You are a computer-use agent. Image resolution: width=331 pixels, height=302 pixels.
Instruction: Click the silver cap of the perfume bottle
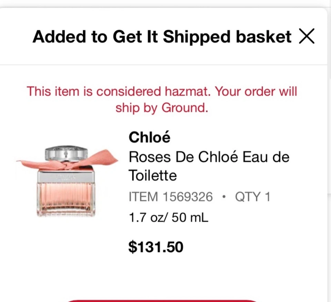tap(66, 153)
